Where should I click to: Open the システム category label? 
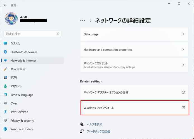[15, 43]
